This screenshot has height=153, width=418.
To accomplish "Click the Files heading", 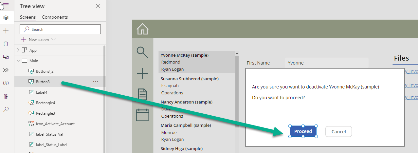I will (x=401, y=58).
